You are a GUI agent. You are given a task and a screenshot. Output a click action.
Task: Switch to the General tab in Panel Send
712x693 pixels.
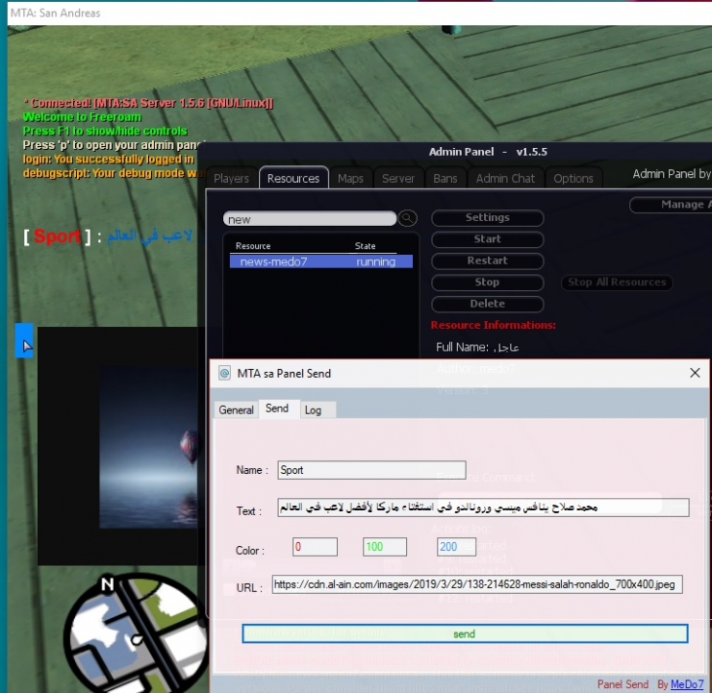pyautogui.click(x=236, y=409)
